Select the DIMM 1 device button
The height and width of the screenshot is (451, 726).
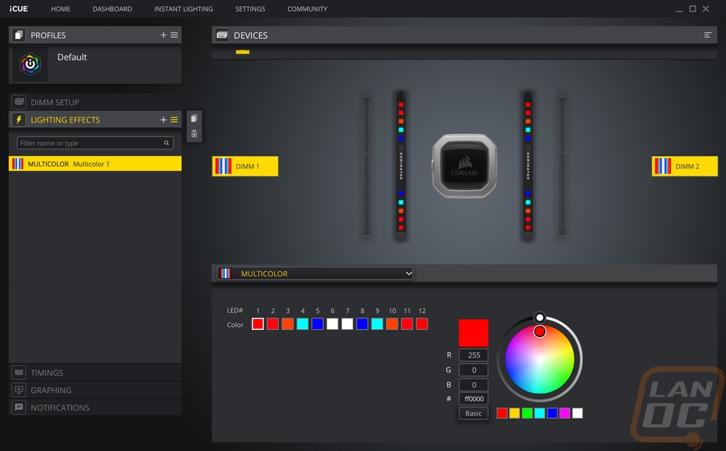click(x=245, y=166)
